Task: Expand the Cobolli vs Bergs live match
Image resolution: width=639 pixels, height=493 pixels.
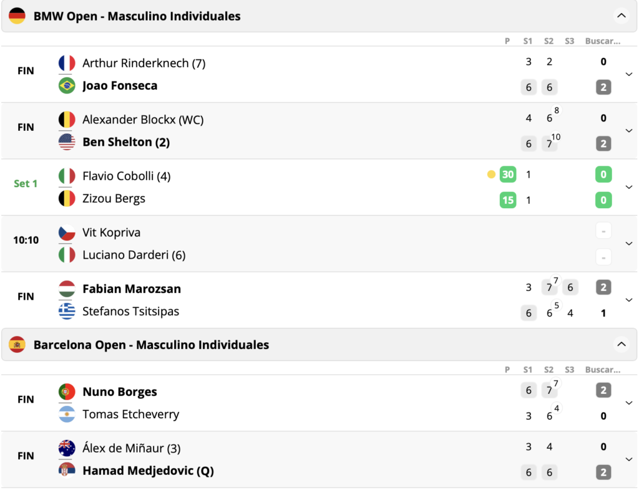Action: point(628,187)
